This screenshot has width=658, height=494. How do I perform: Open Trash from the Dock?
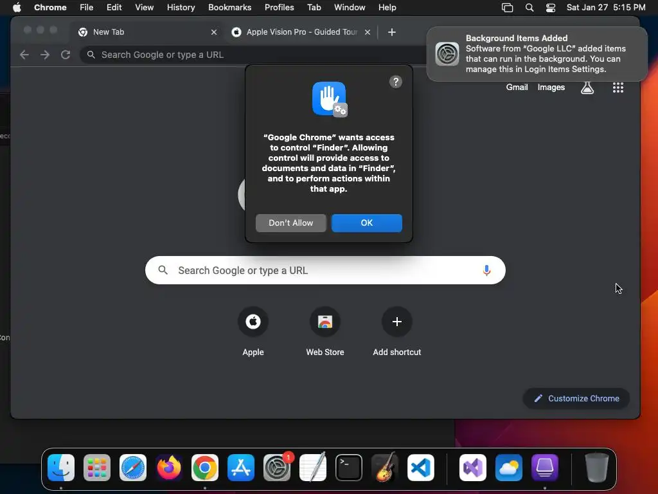click(597, 468)
